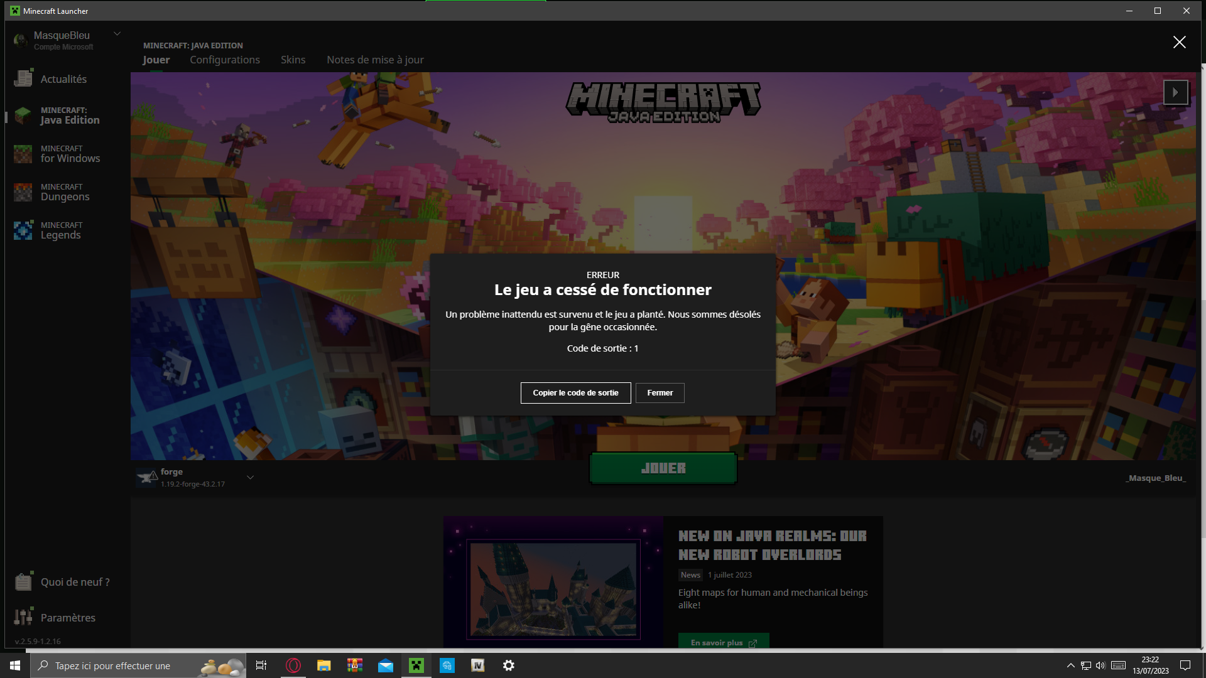This screenshot has width=1206, height=678.
Task: Open the Settings gear on the taskbar
Action: click(x=509, y=665)
